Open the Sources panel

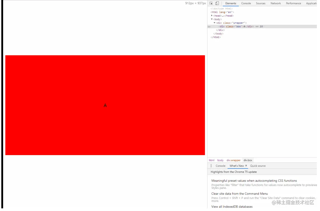(260, 3)
